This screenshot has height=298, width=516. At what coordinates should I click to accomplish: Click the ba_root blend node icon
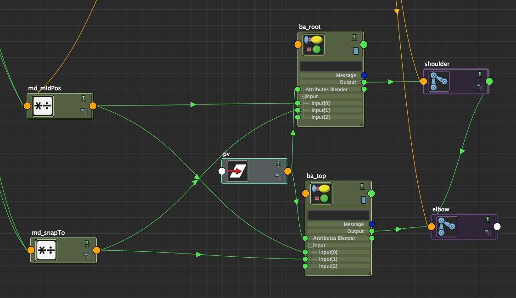(x=314, y=44)
